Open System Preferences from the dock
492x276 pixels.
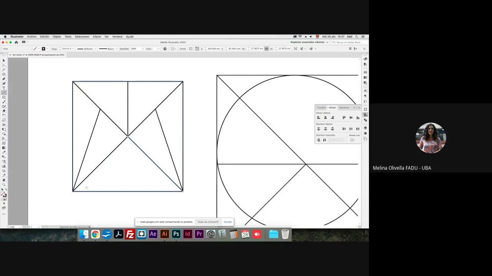[211, 234]
